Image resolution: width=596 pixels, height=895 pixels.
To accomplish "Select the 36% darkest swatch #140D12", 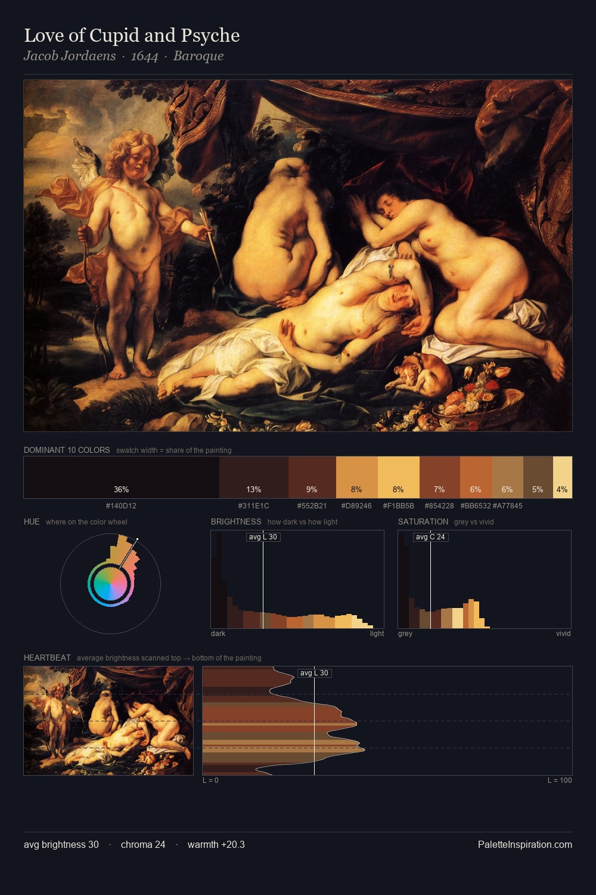I will coord(122,477).
